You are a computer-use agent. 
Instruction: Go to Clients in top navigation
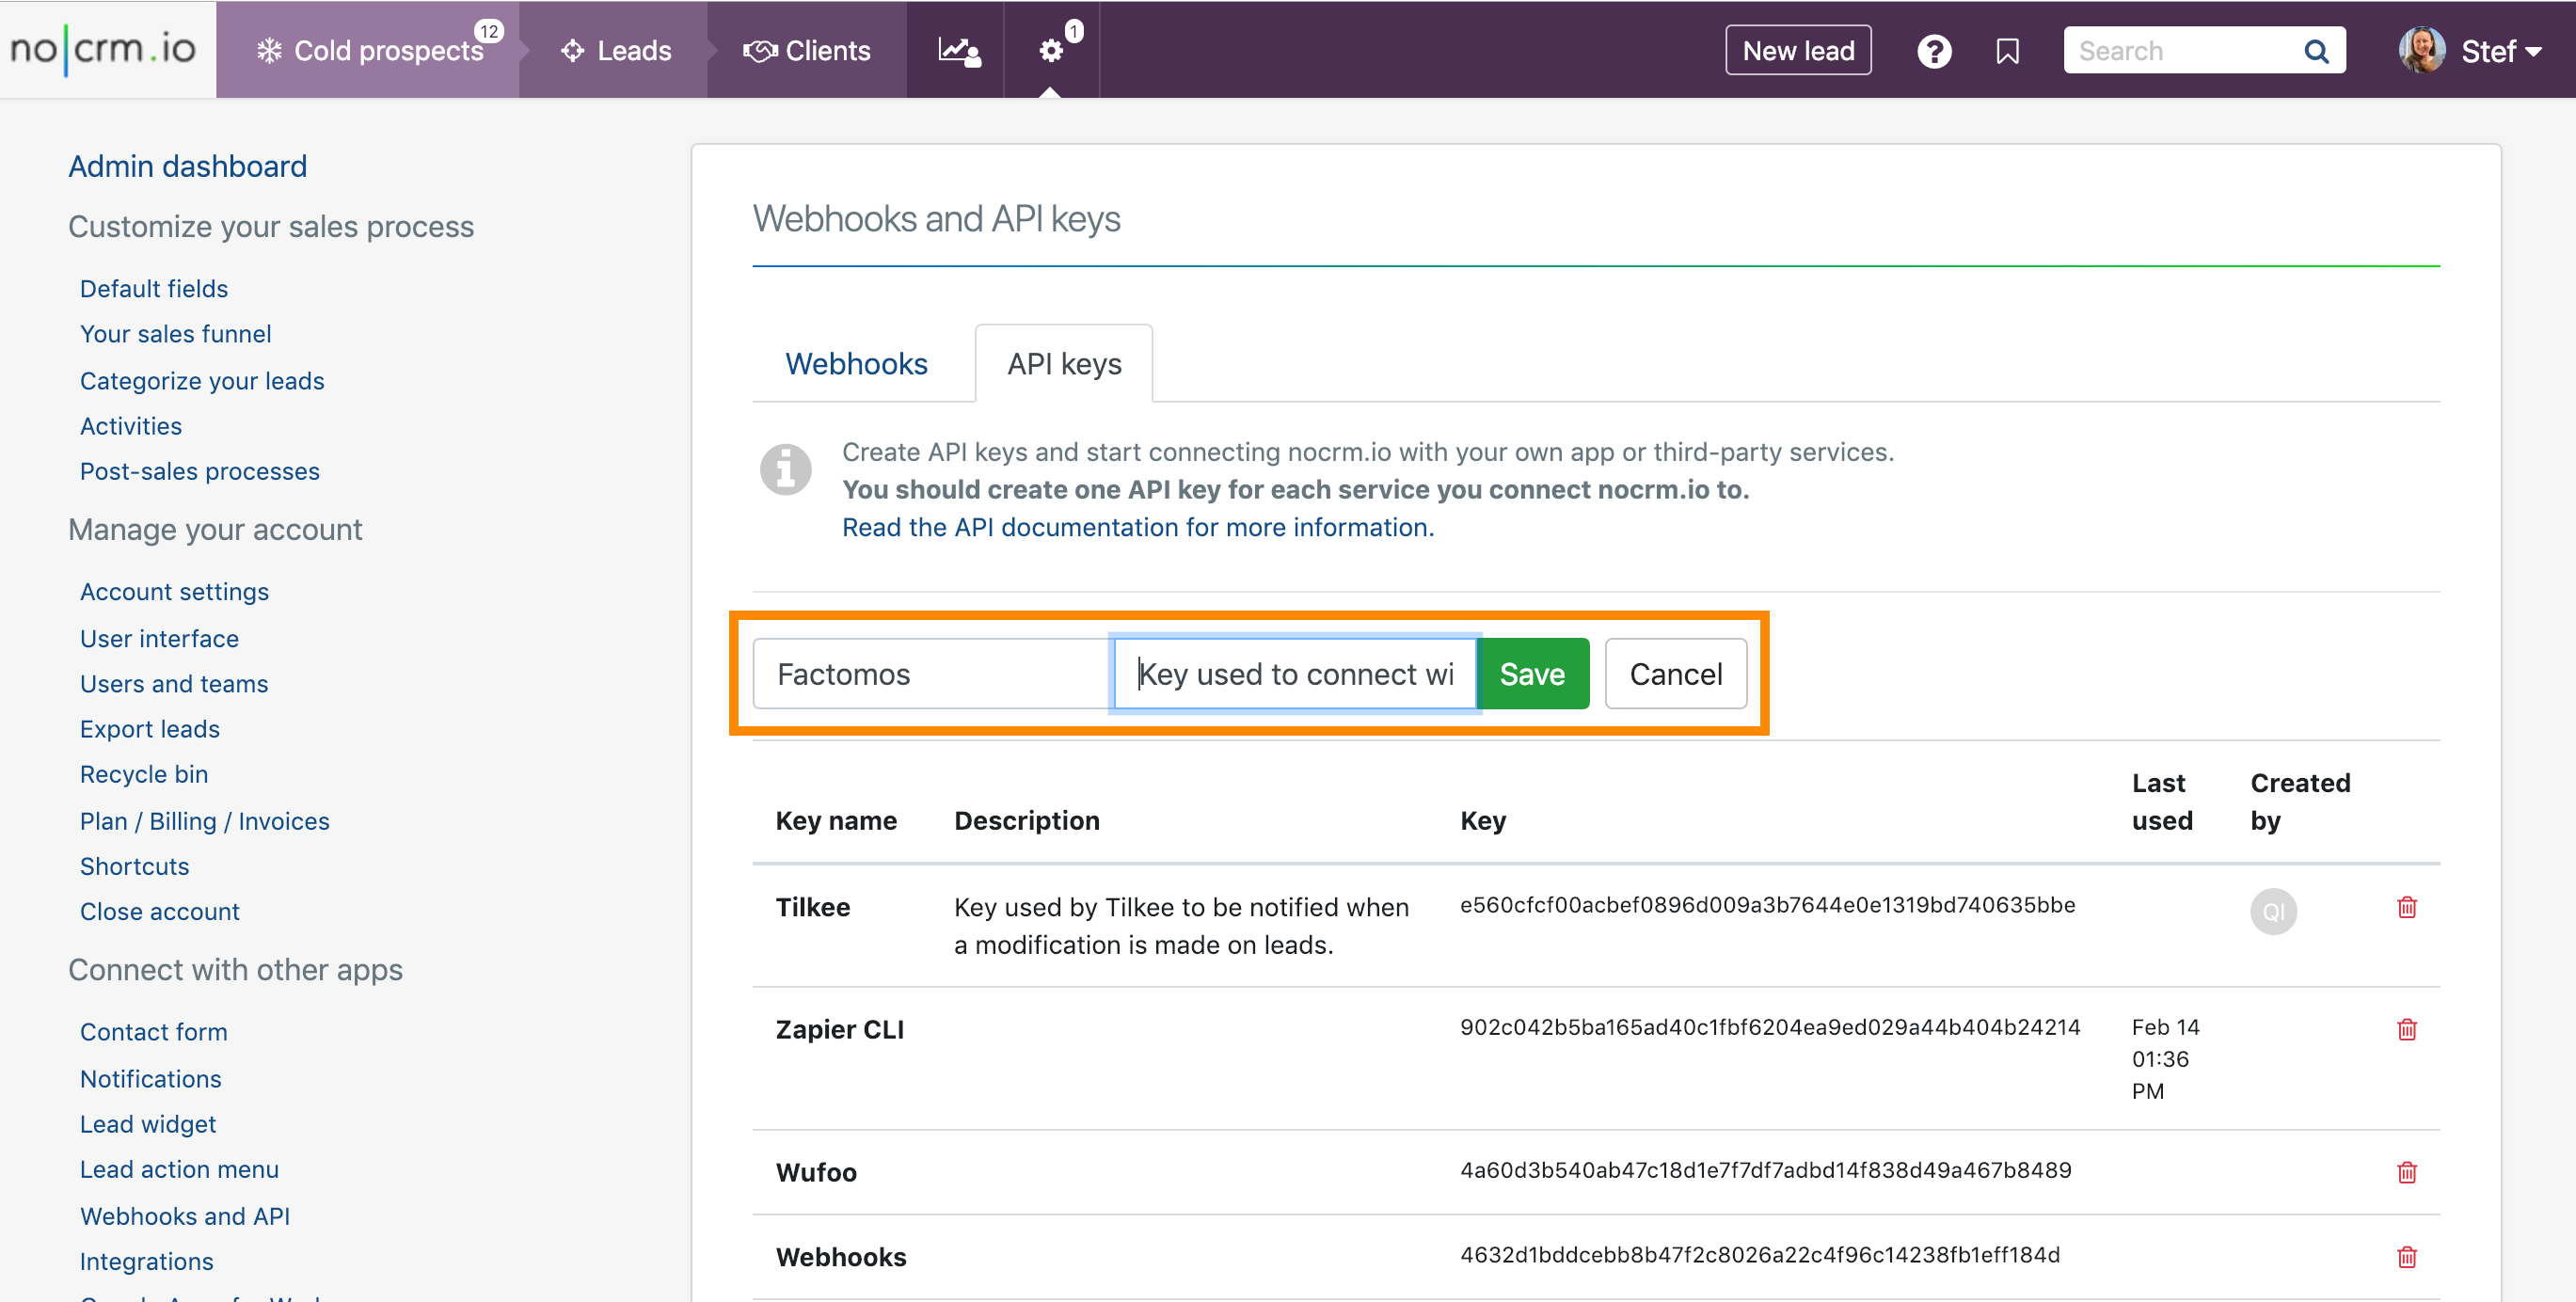[808, 51]
